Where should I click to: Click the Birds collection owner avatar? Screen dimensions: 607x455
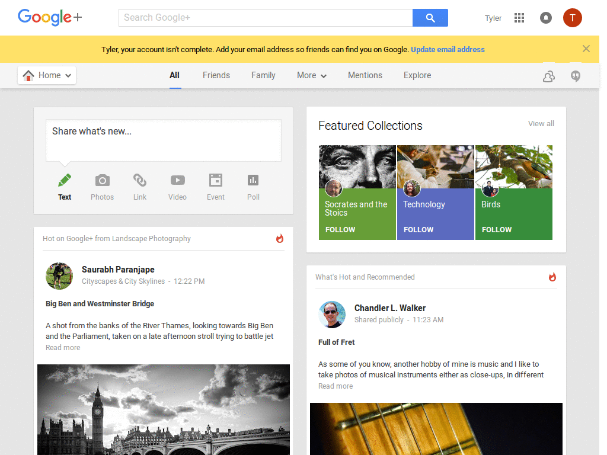[490, 188]
